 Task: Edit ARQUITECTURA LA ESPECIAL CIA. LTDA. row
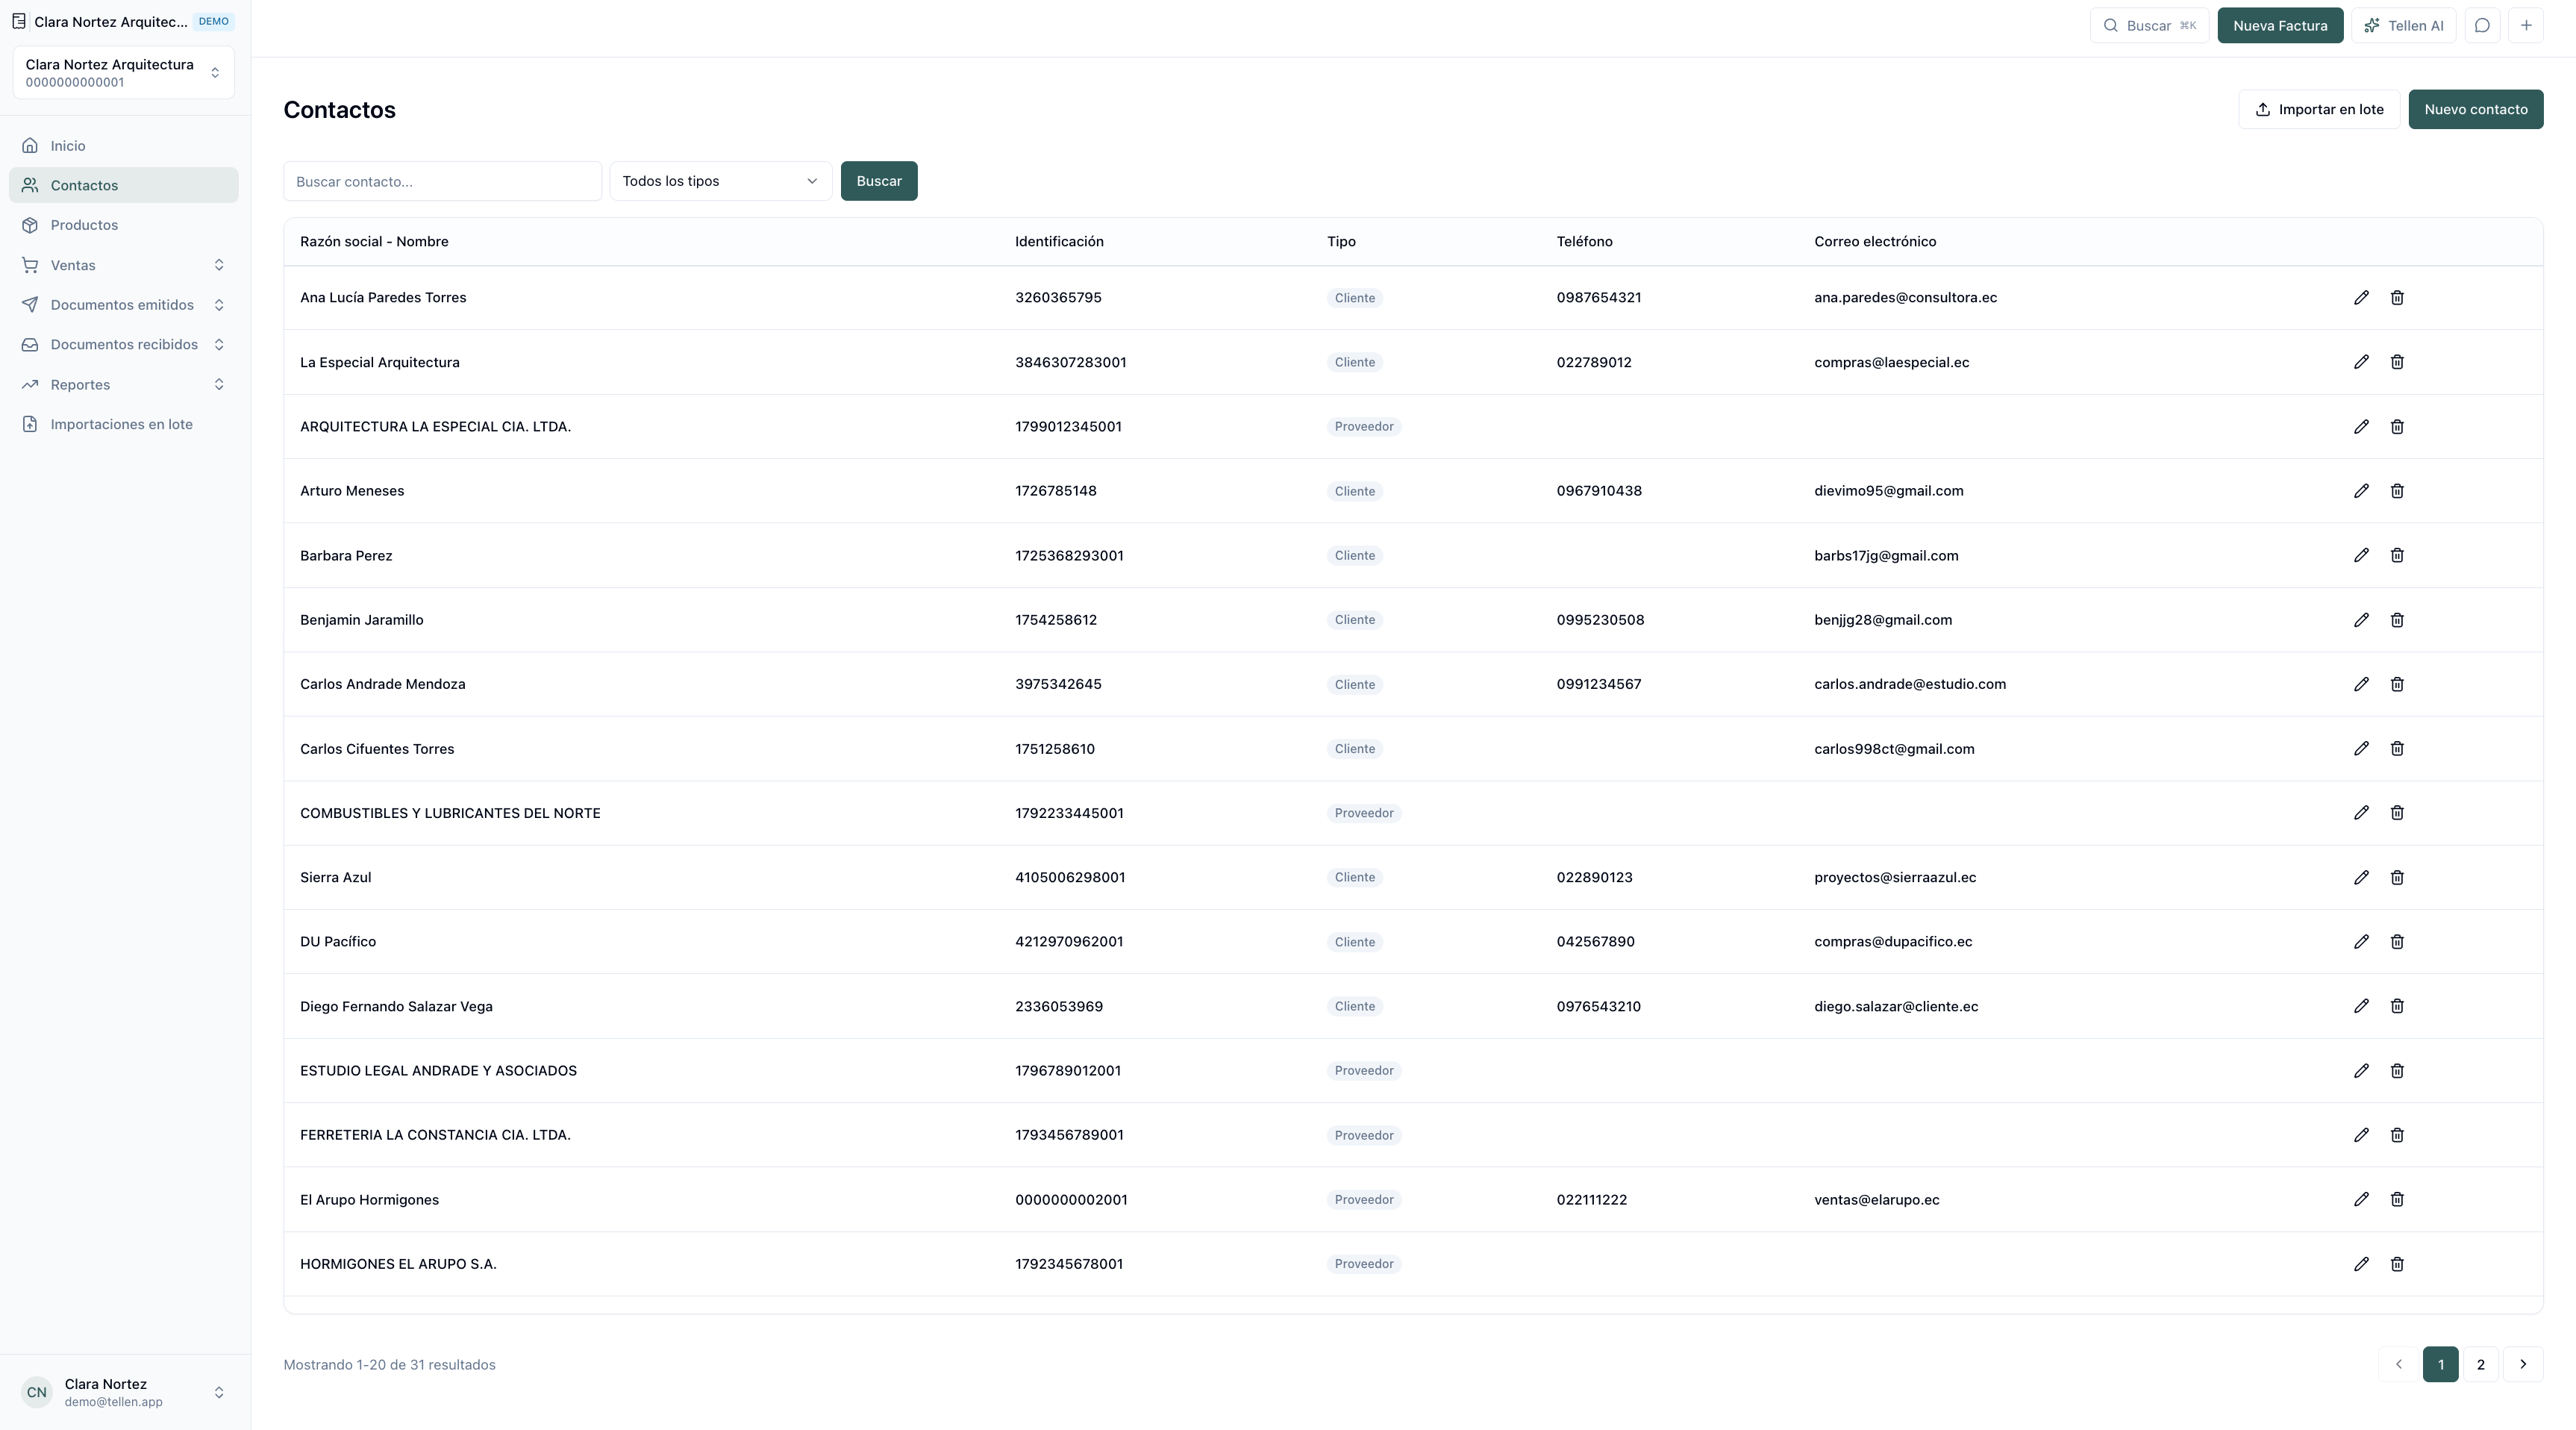[x=2361, y=426]
